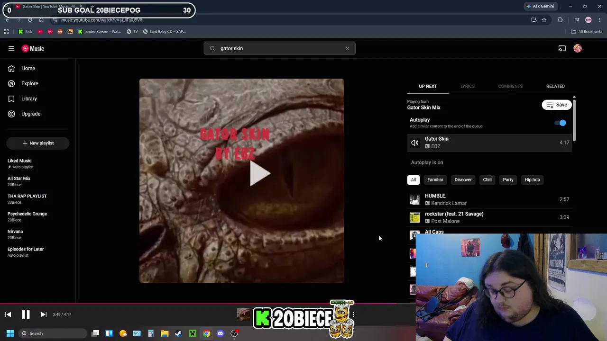This screenshot has height=341, width=607.
Task: Click Chrome's home button
Action: 41,20
